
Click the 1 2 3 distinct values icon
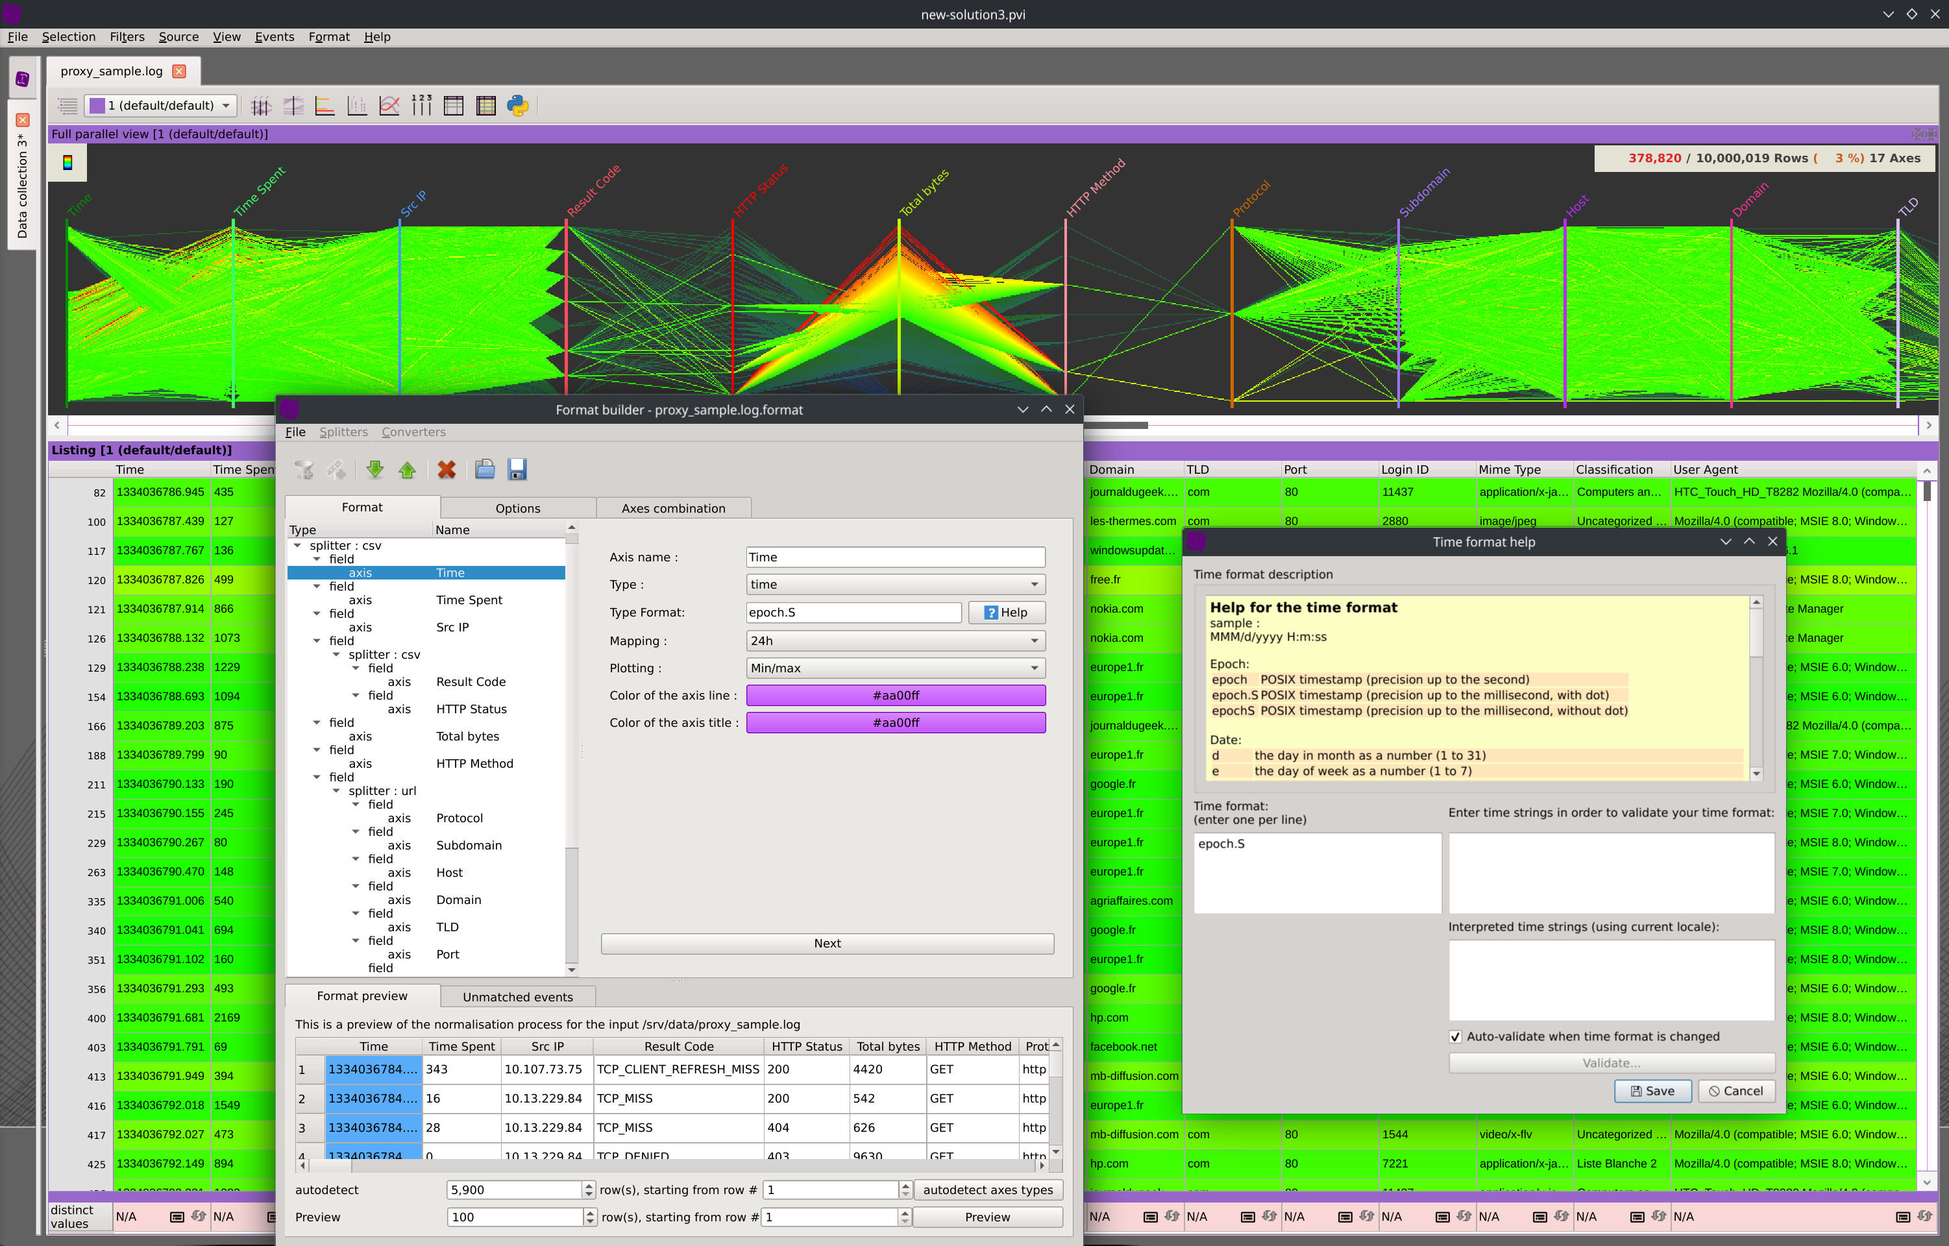pos(422,106)
